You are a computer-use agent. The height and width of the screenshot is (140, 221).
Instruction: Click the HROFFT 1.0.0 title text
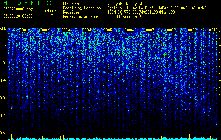point(27,3)
